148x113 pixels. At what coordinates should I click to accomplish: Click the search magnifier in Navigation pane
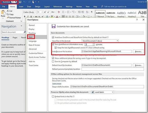tap(25, 32)
